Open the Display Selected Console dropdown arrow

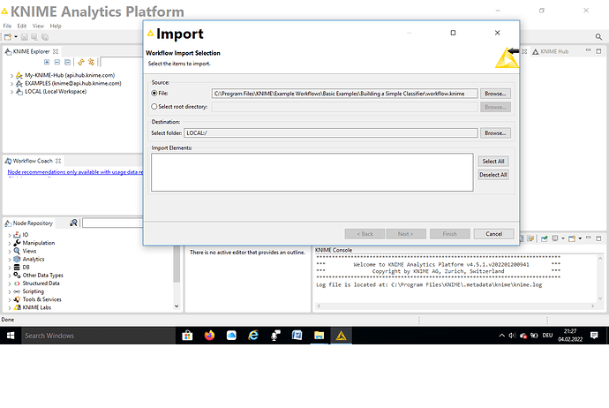[563, 238]
